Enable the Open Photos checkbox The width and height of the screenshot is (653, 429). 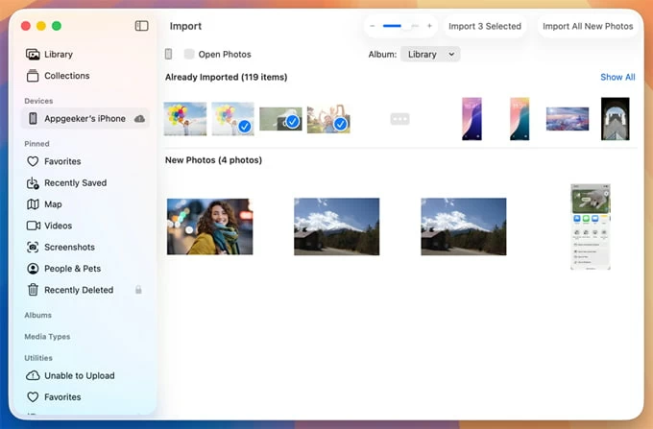click(x=189, y=55)
